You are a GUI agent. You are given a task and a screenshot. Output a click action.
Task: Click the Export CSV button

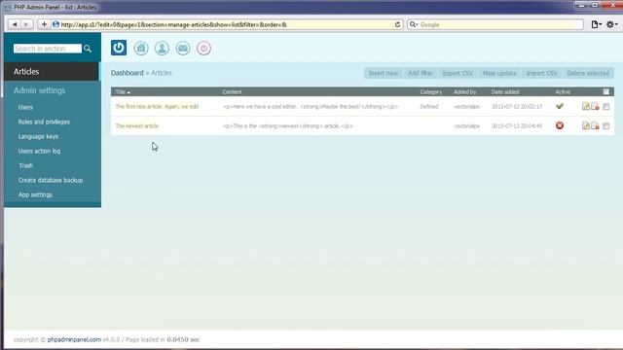(x=458, y=73)
